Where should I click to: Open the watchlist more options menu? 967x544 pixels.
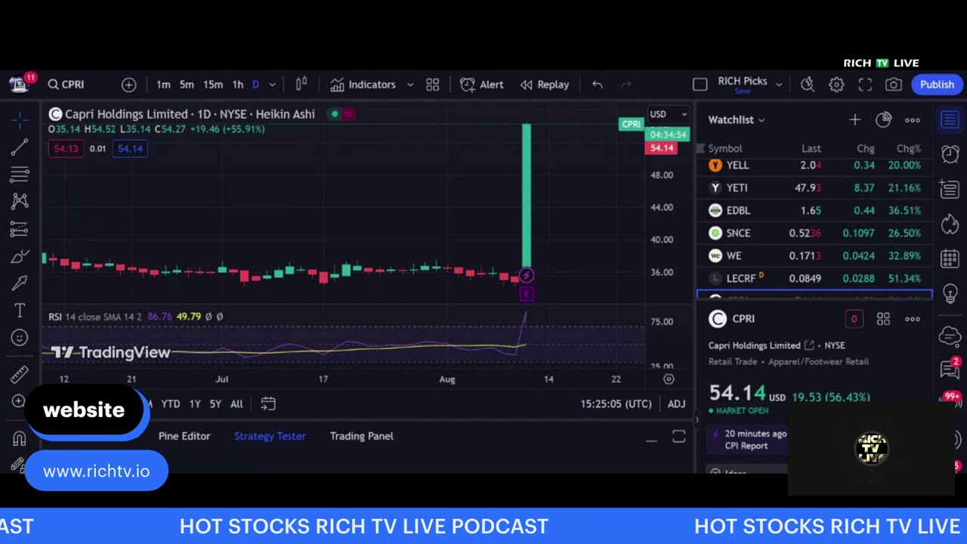pos(913,119)
